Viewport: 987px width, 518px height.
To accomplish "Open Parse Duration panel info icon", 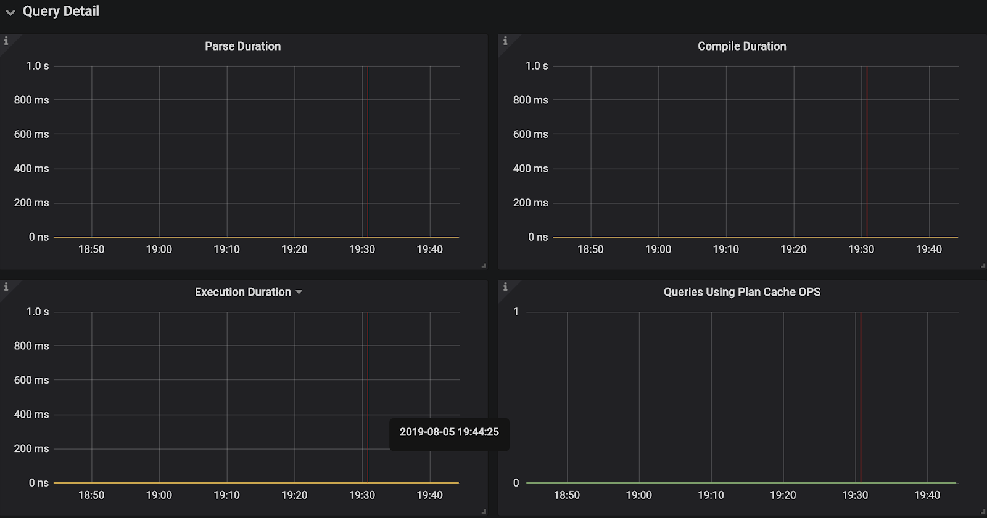I will 6,41.
